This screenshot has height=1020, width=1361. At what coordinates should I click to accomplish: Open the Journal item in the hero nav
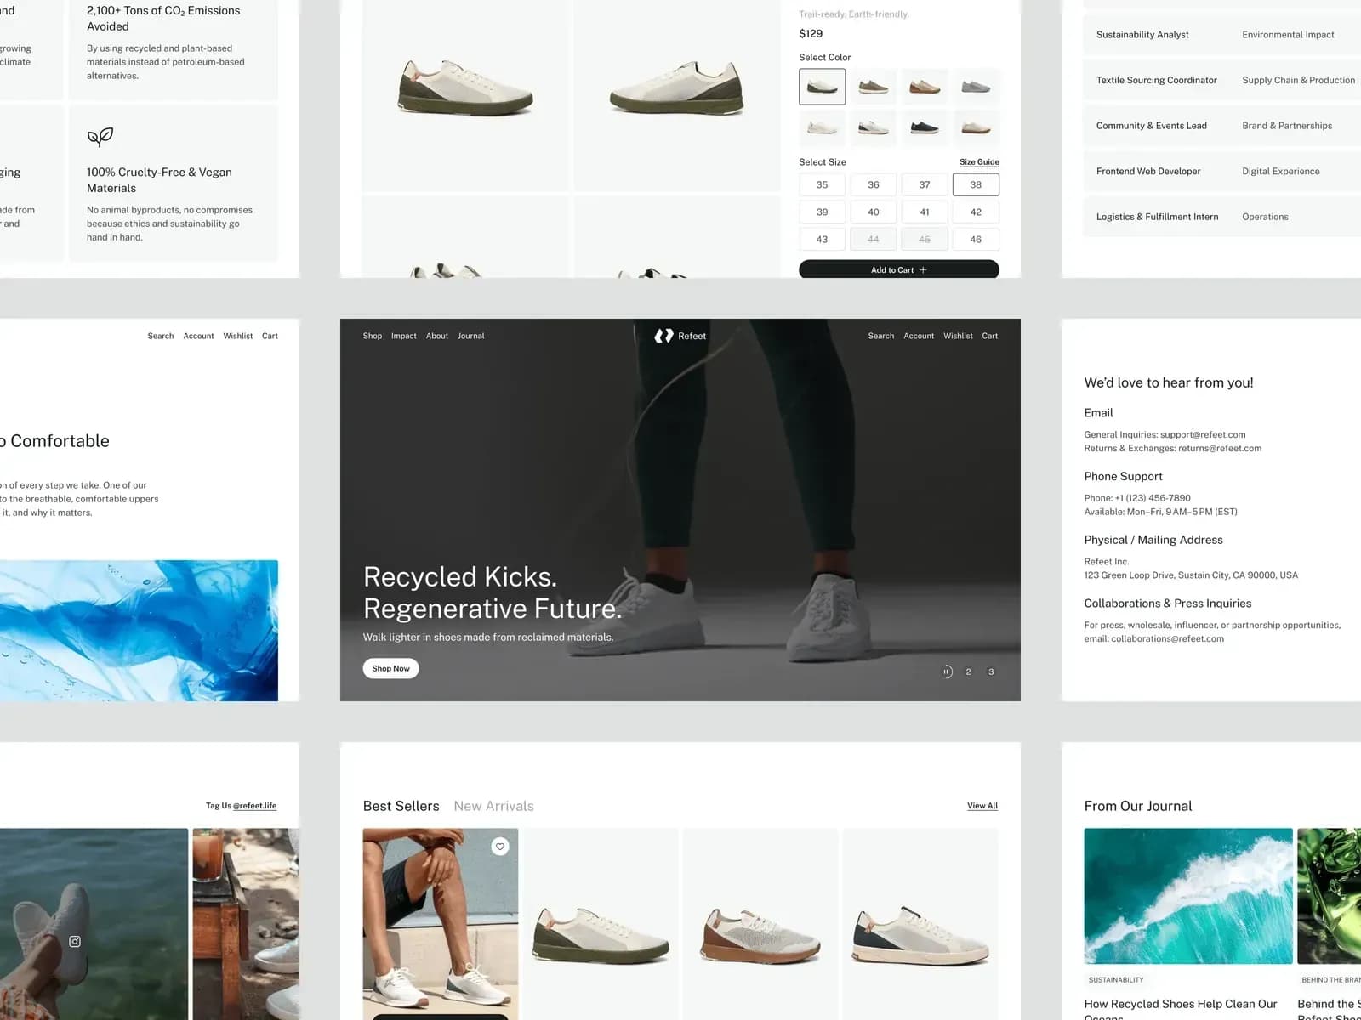click(x=471, y=336)
